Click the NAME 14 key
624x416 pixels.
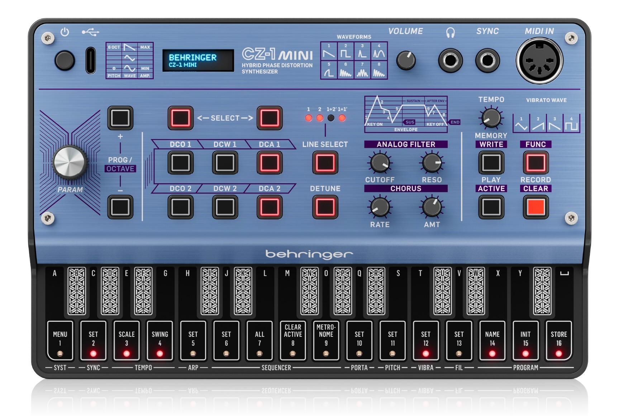[492, 340]
